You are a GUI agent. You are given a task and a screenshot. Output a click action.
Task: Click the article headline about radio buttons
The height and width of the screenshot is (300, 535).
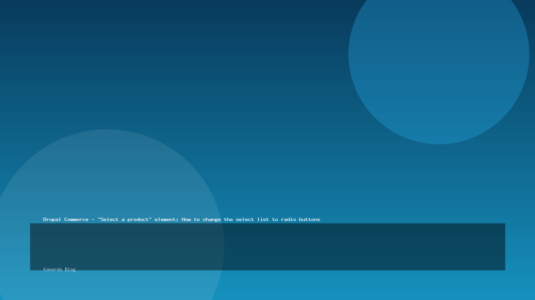pyautogui.click(x=182, y=219)
